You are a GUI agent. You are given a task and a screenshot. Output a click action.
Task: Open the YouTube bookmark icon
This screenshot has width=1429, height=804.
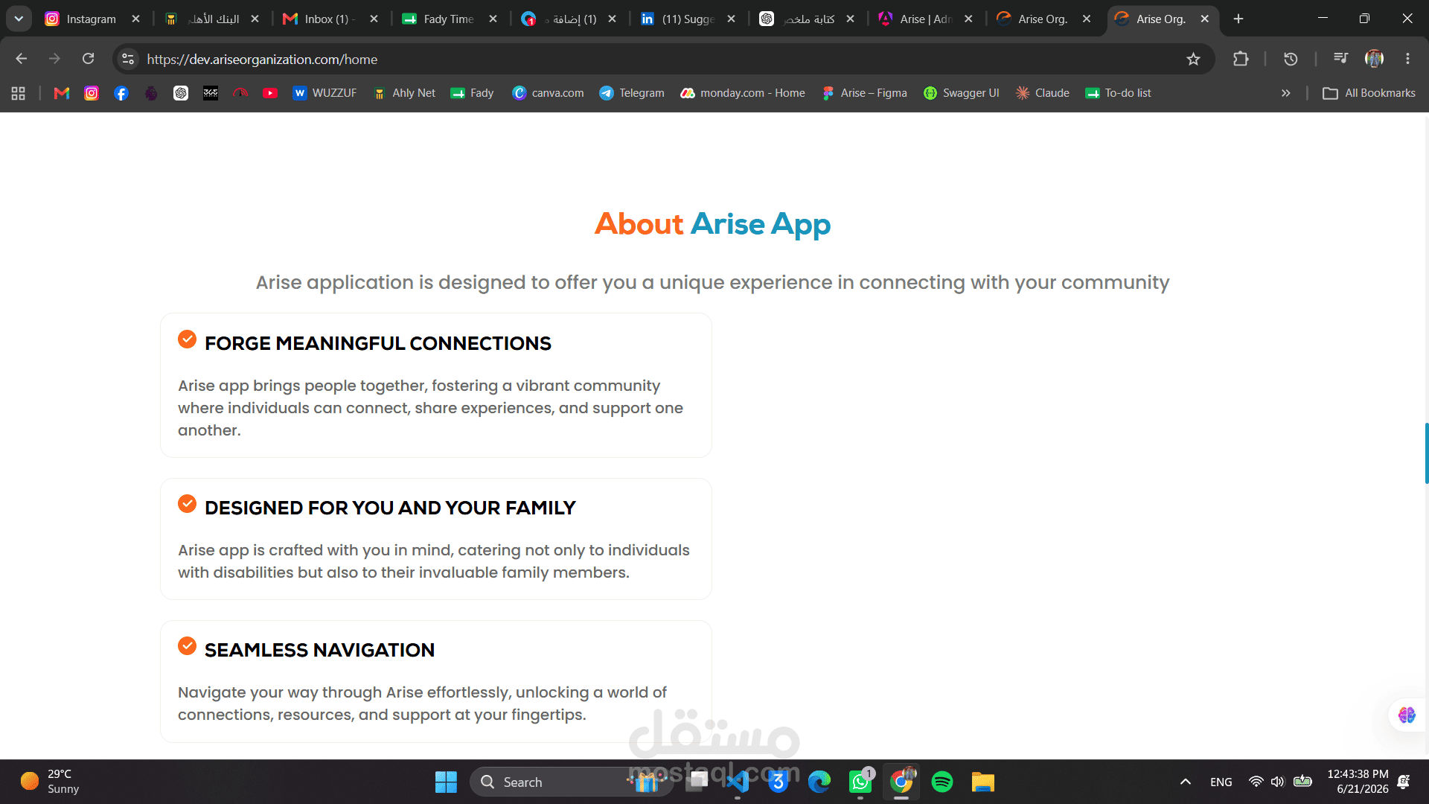pyautogui.click(x=270, y=93)
